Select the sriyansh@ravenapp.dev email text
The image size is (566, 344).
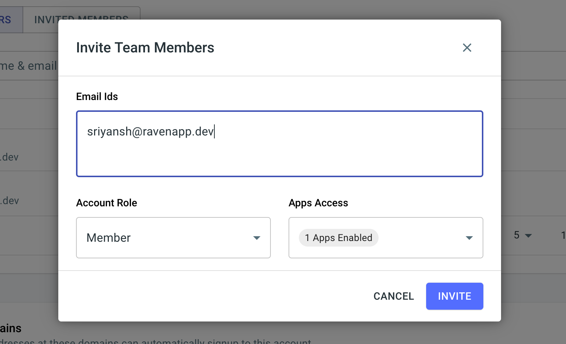click(150, 131)
